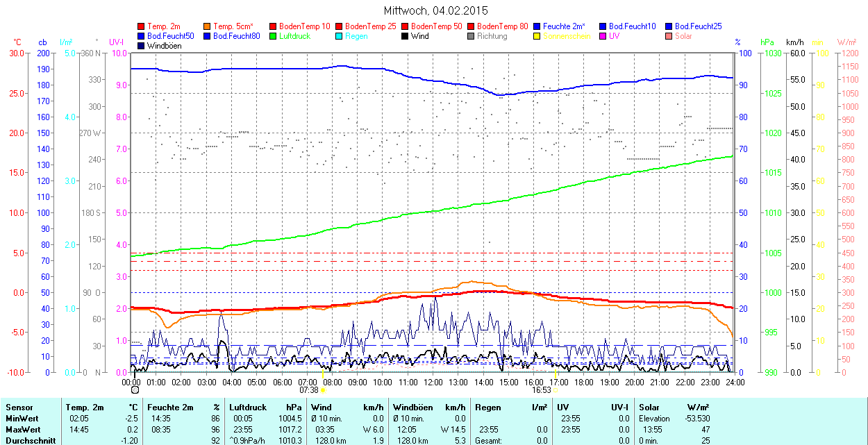This screenshot has width=868, height=445.
Task: Click the yellow Sonnenschein legend square
Action: pyautogui.click(x=537, y=36)
